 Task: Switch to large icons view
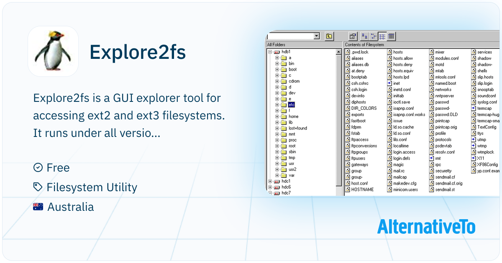[x=364, y=36]
